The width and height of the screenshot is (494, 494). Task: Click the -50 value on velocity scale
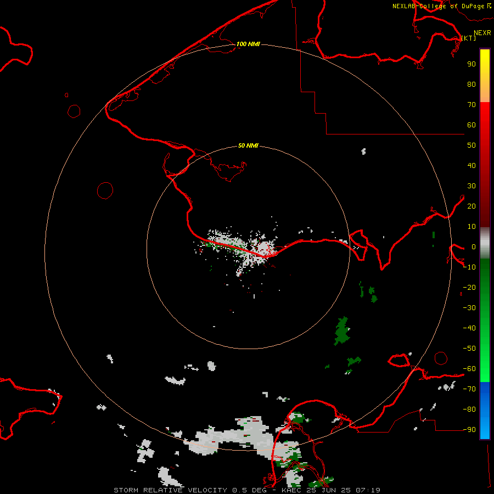pos(469,349)
